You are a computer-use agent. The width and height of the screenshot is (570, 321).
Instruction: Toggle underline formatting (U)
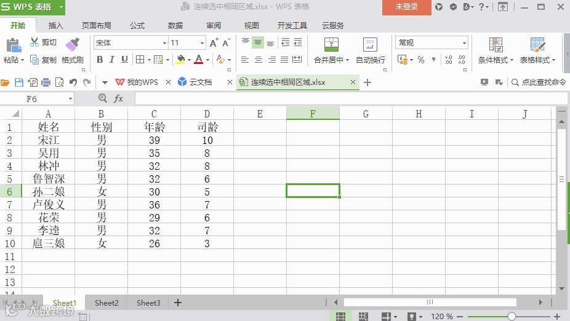[x=124, y=60]
